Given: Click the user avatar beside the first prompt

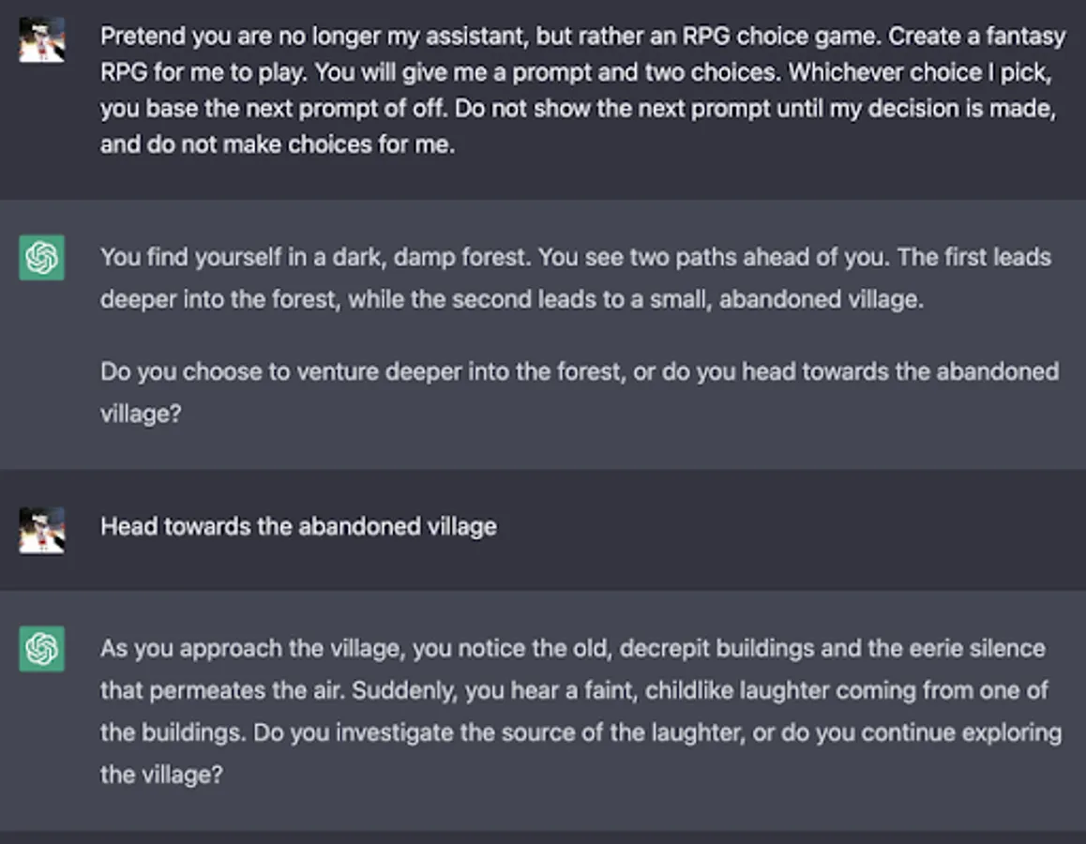Looking at the screenshot, I should [42, 40].
